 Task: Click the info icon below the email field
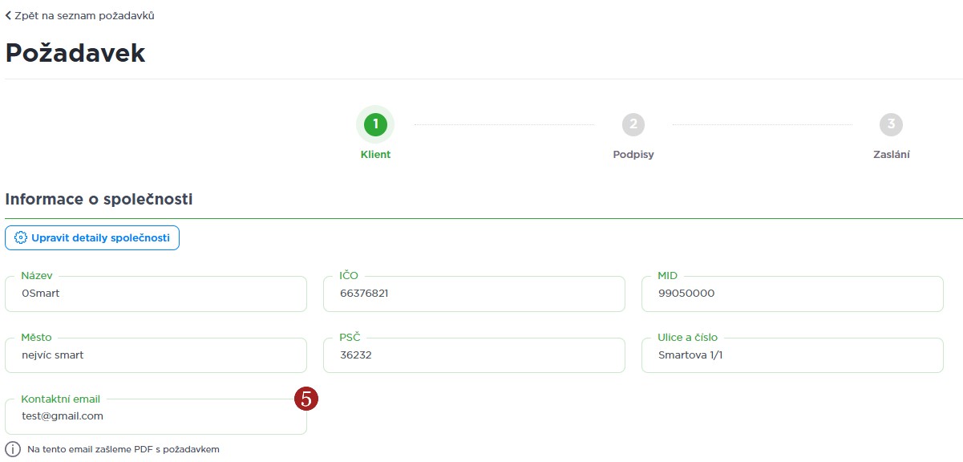(13, 449)
